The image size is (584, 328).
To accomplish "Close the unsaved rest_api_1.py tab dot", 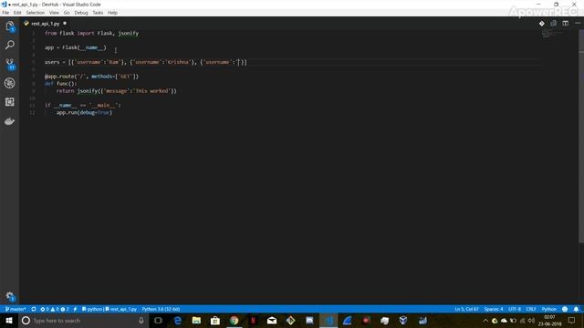I will (65, 24).
